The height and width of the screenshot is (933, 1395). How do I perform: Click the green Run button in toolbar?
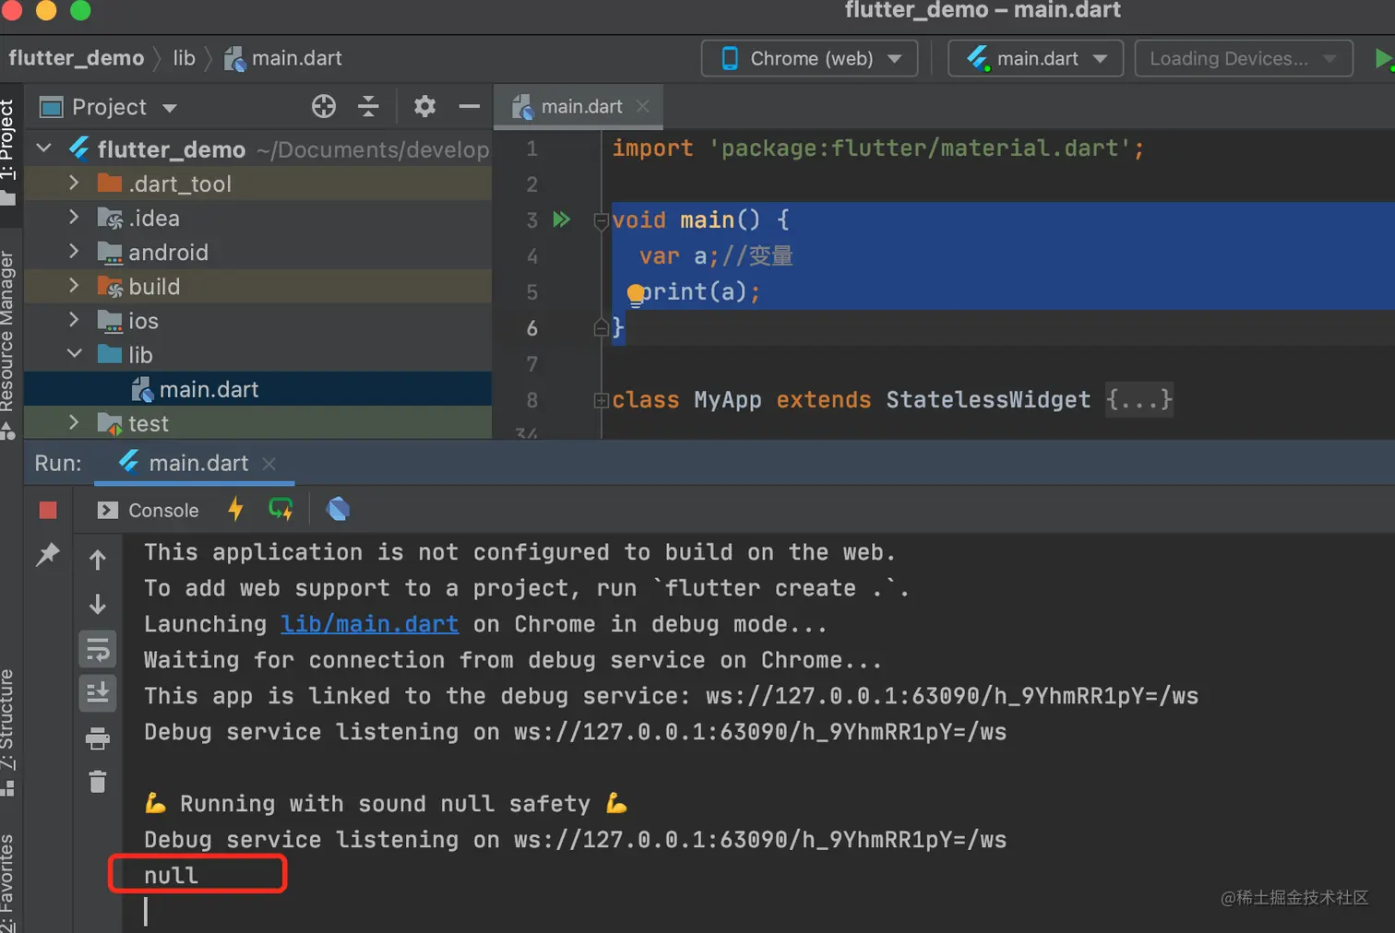[x=1383, y=58]
